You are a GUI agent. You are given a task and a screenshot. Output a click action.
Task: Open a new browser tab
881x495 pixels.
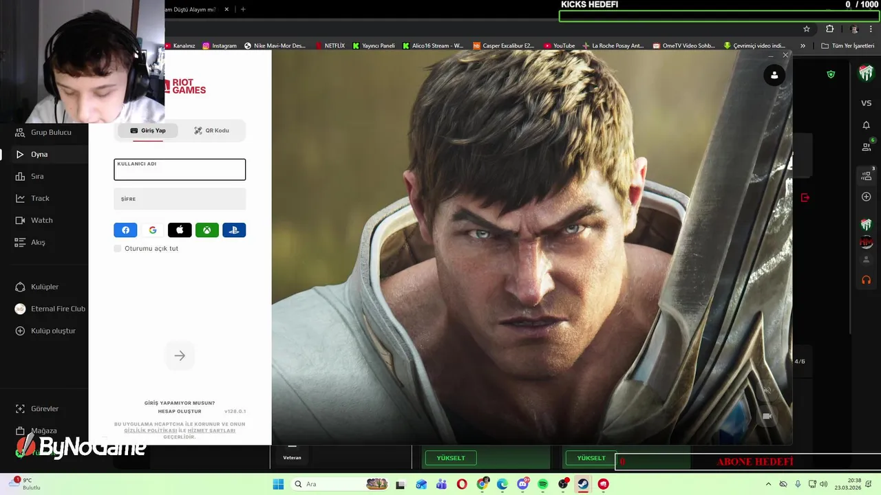point(243,10)
